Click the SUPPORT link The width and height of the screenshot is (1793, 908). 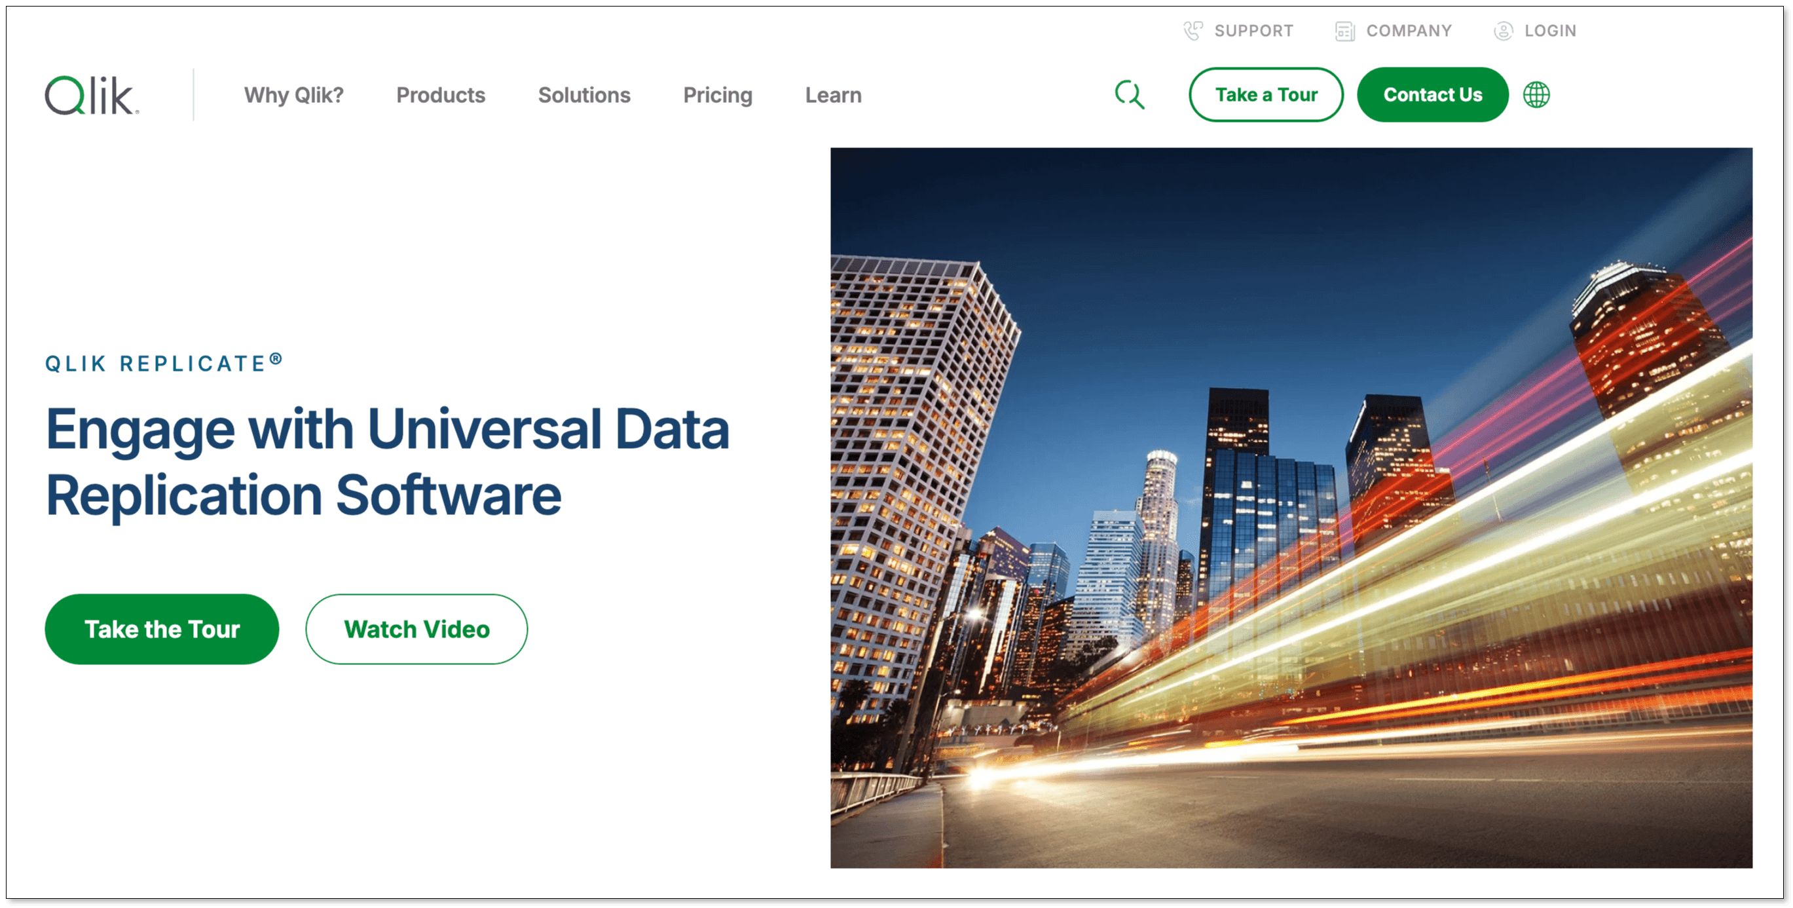[1254, 31]
